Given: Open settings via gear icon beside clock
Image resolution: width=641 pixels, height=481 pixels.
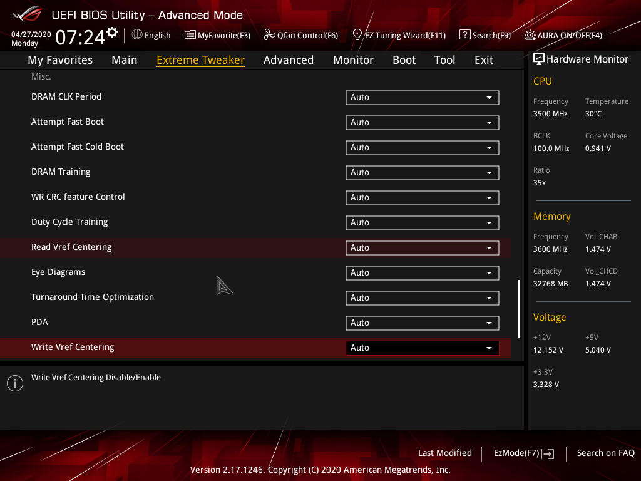Looking at the screenshot, I should [112, 32].
